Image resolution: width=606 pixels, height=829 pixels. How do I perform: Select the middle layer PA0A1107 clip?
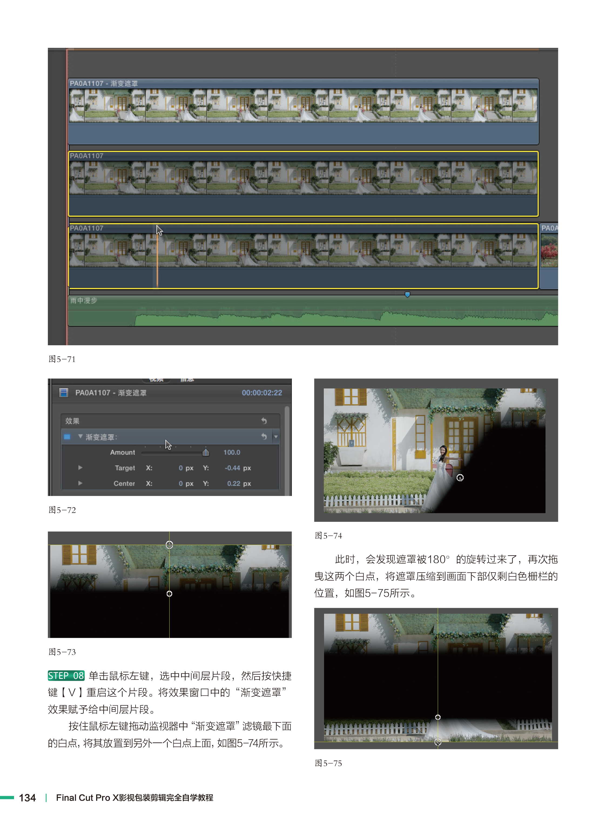coord(303,183)
